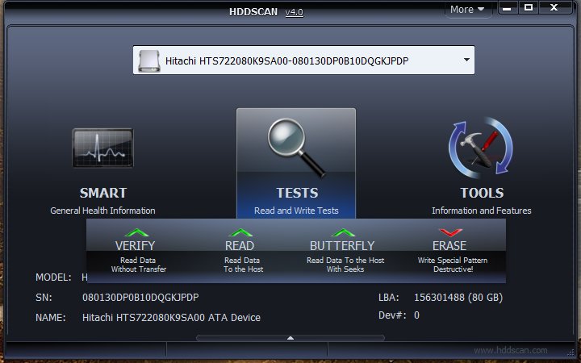Image resolution: width=581 pixels, height=363 pixels.
Task: Click the green arrow above VERIFY
Action: click(136, 232)
